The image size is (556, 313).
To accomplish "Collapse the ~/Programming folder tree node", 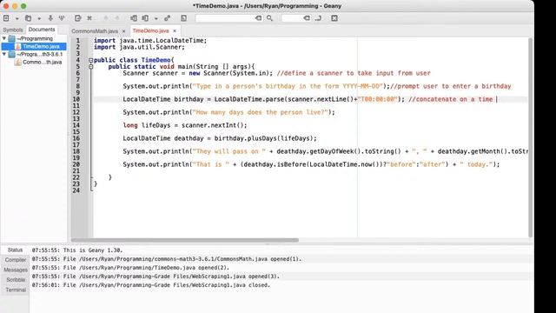I will pos(4,38).
